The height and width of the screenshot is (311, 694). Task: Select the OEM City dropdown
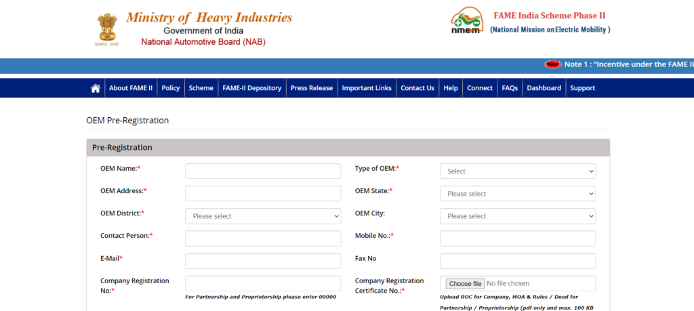click(x=518, y=216)
